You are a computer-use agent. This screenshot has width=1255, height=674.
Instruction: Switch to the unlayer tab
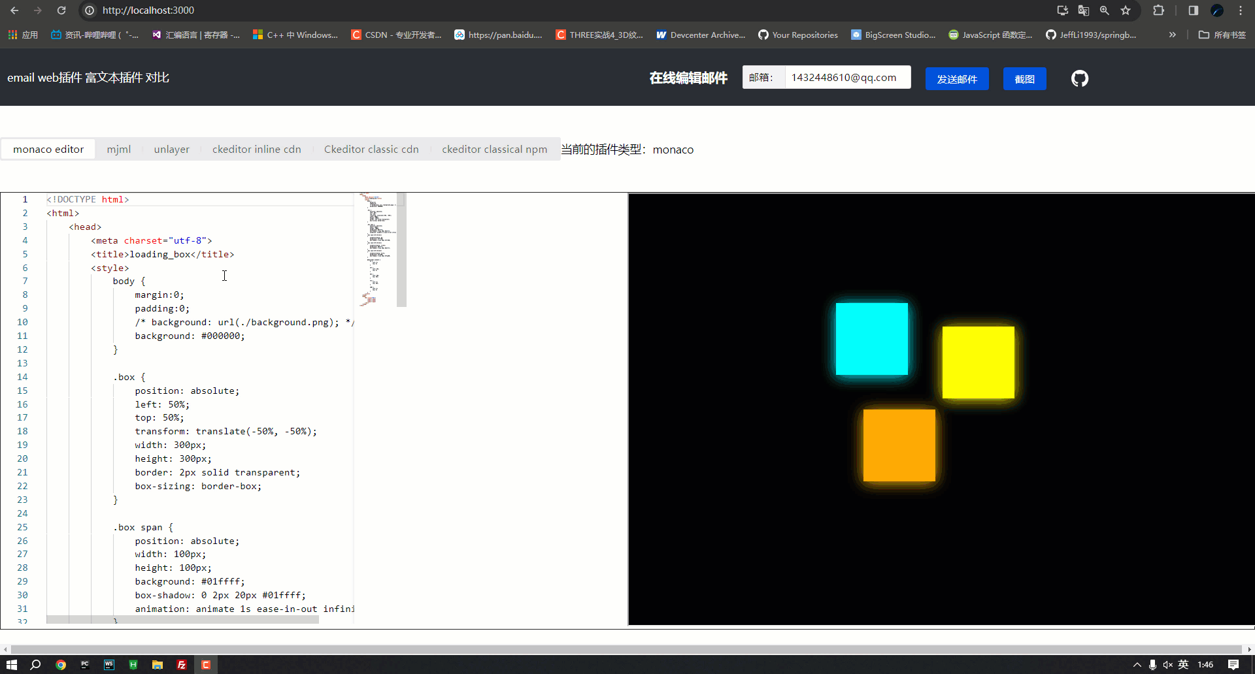pyautogui.click(x=171, y=149)
